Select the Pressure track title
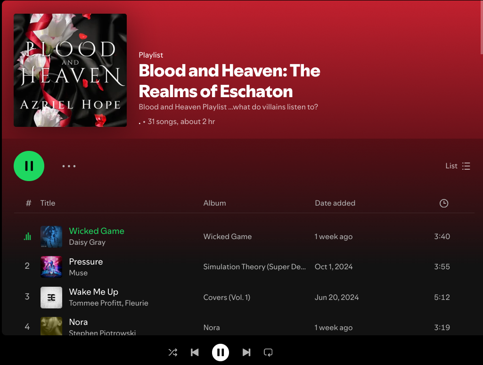The height and width of the screenshot is (365, 483). coord(86,262)
